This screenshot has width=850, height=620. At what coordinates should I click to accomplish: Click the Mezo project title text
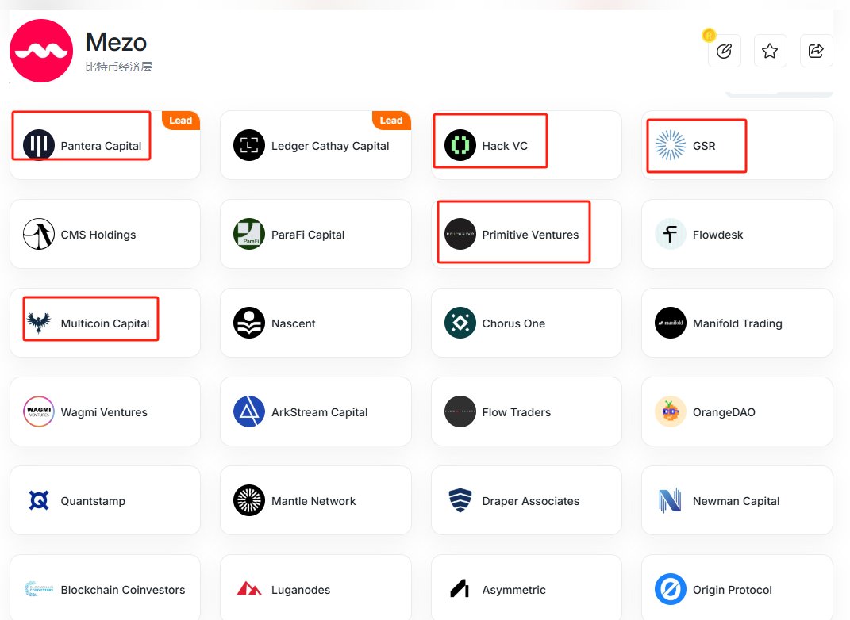[116, 42]
